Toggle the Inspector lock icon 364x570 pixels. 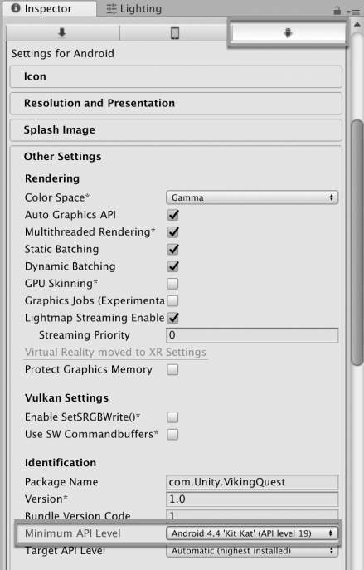[337, 11]
